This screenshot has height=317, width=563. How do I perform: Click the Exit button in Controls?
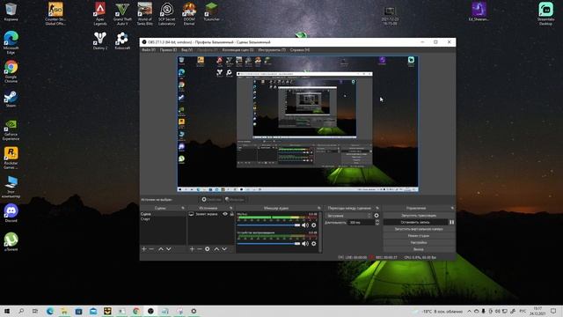[x=419, y=249]
